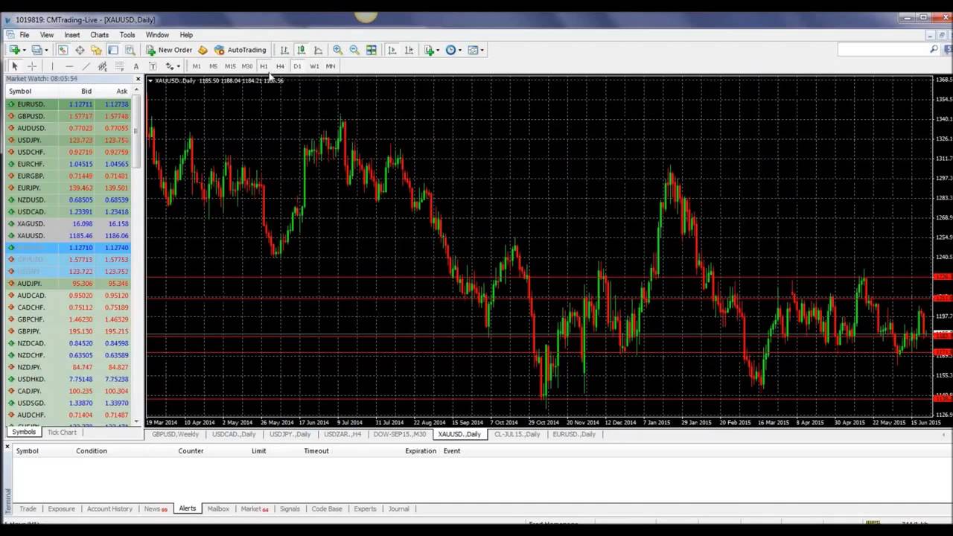Click the Condition column header in Alerts

tap(92, 451)
